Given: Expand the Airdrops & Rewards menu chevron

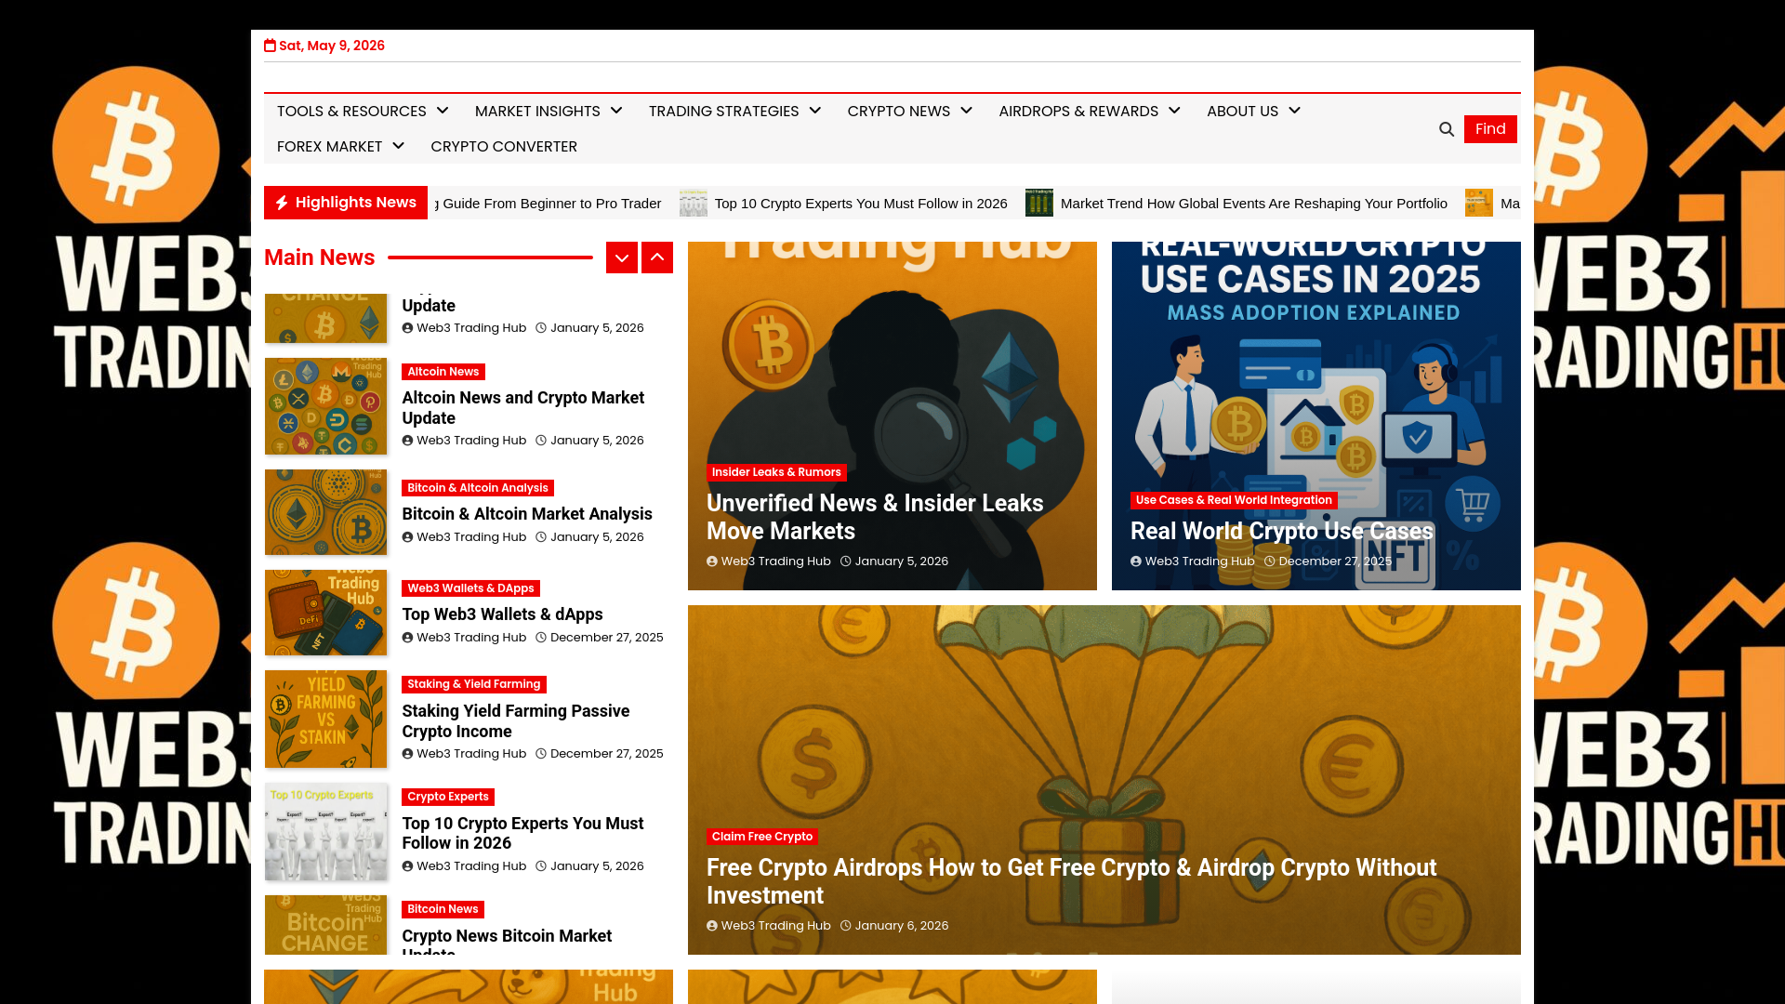Looking at the screenshot, I should [1174, 111].
